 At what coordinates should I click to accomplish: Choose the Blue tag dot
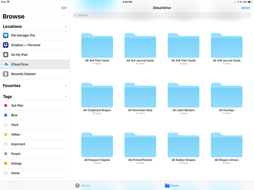coord(6,115)
